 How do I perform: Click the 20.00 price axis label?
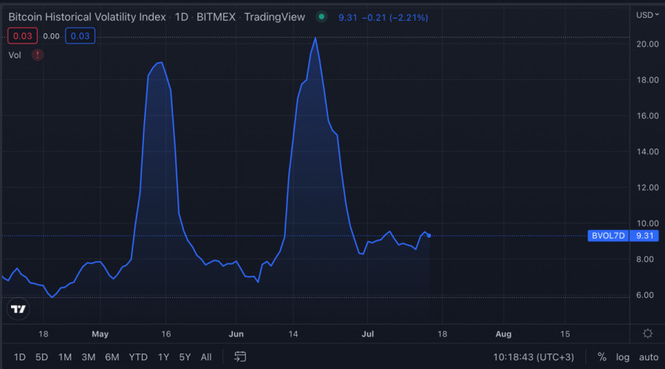pos(647,44)
